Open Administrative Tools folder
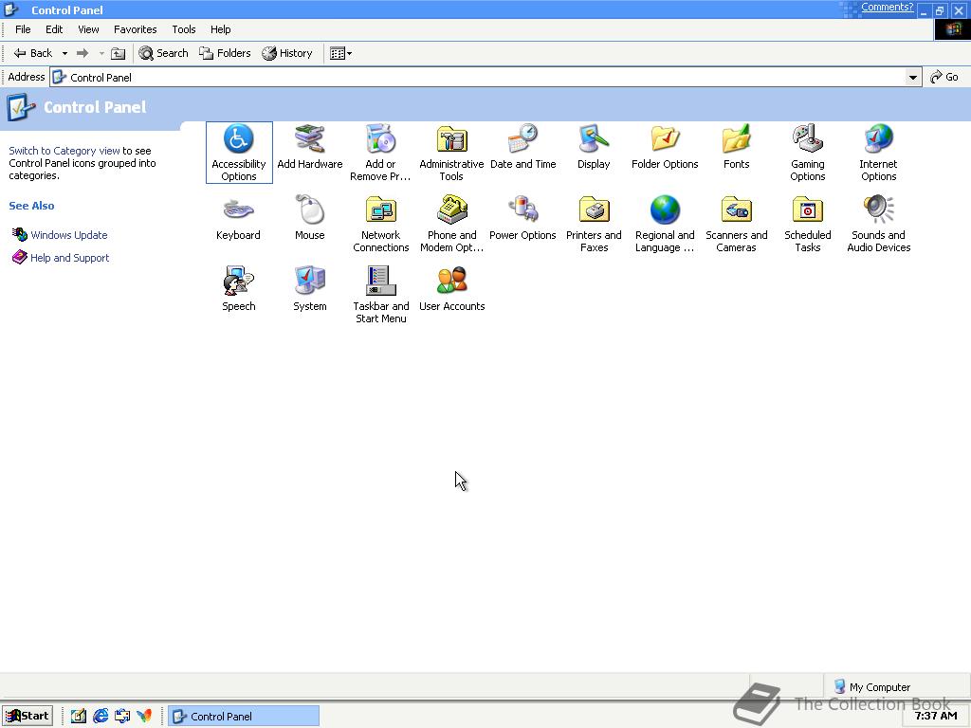971x728 pixels. point(451,153)
